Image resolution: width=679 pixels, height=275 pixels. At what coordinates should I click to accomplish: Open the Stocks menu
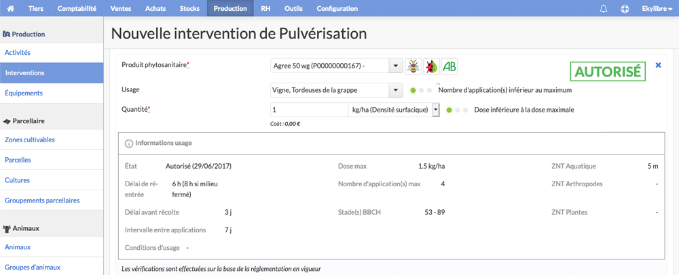tap(189, 9)
